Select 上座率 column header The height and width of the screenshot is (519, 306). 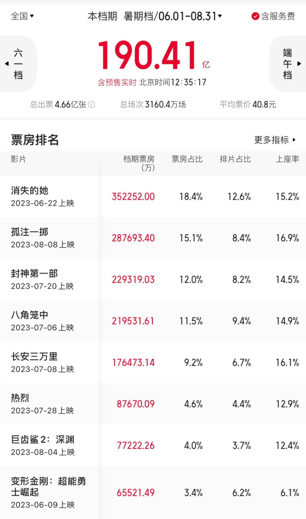point(287,159)
